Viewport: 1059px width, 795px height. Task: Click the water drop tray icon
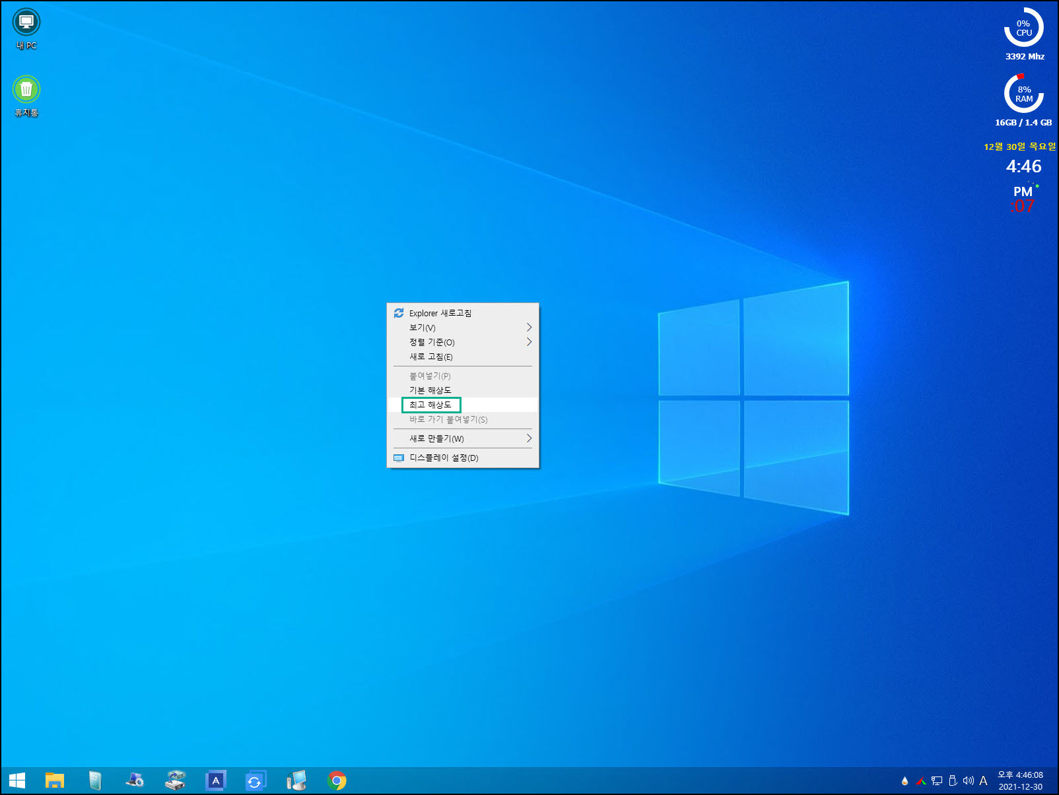905,780
